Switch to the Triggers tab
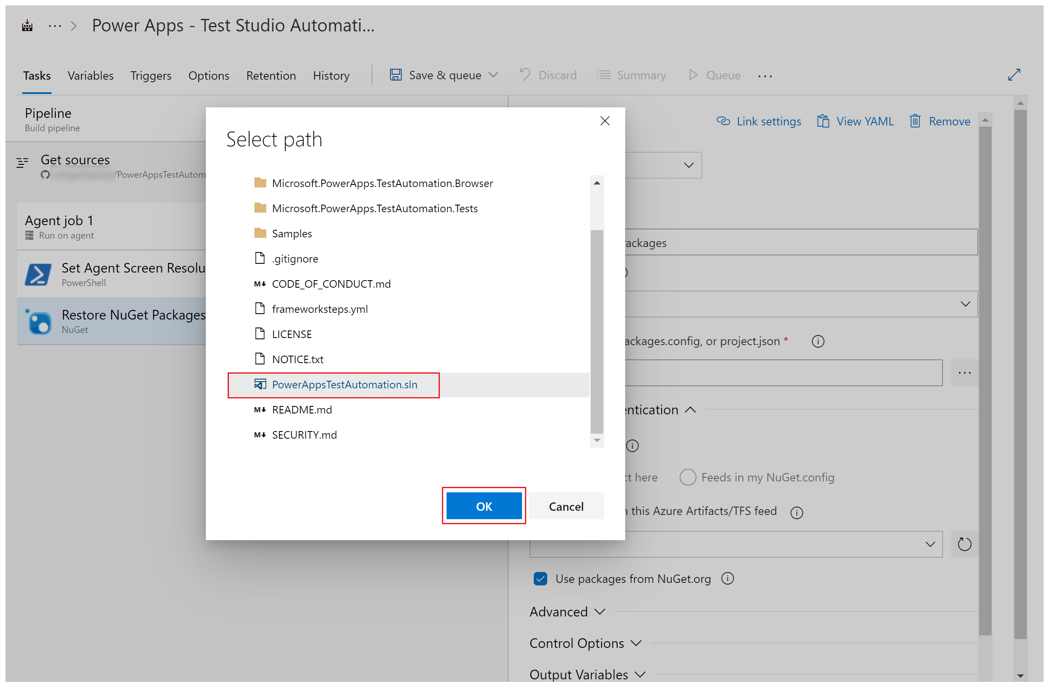 click(x=151, y=75)
